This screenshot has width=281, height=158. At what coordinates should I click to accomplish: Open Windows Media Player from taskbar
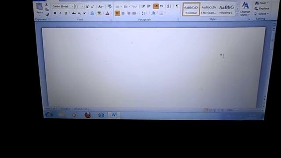(74, 115)
